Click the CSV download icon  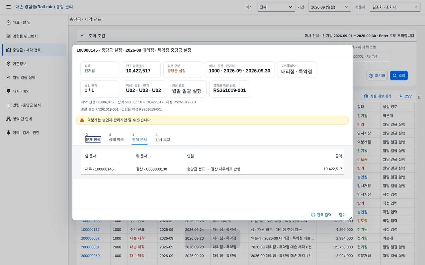pos(401,96)
